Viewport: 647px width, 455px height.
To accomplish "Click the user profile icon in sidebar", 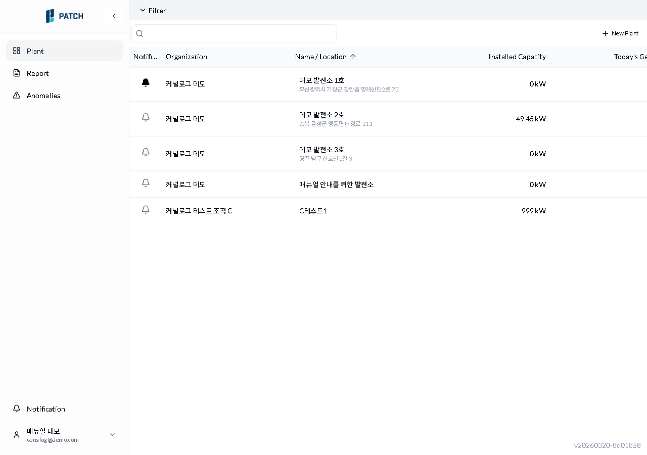I will click(x=17, y=435).
